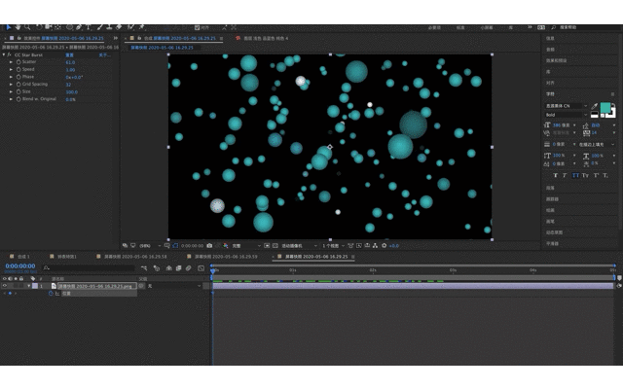This screenshot has width=623, height=389.
Task: Click the position property stopwatch in the timeline
Action: tap(51, 294)
